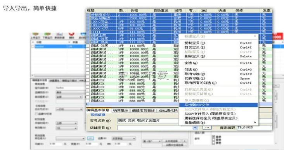This screenshot has width=284, height=150.
Task: Sort by the 城市 column header
Action: coord(179,10)
